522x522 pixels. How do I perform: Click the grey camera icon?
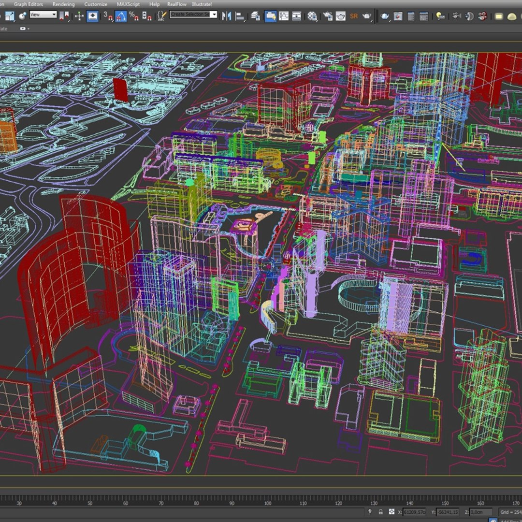coord(456,15)
